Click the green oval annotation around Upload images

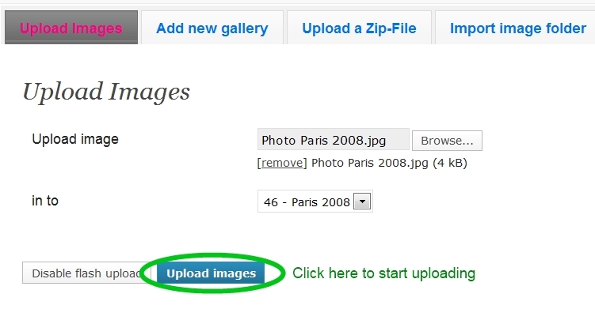pos(212,273)
